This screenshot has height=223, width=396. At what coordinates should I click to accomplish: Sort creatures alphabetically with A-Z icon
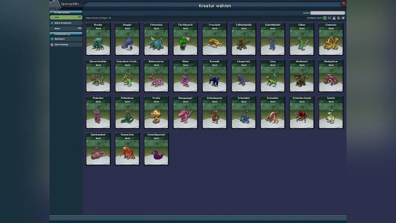point(329,18)
